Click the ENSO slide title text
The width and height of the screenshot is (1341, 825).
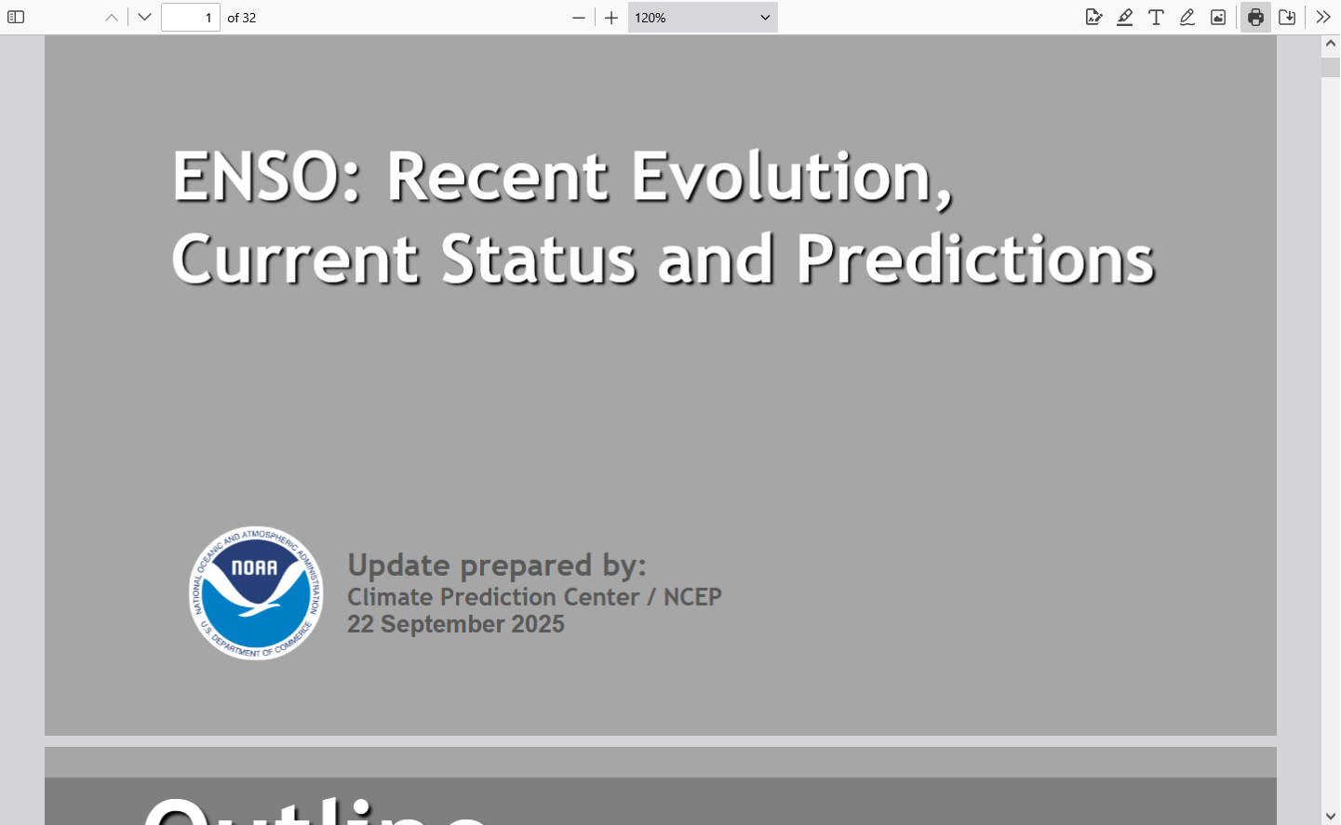pos(663,216)
